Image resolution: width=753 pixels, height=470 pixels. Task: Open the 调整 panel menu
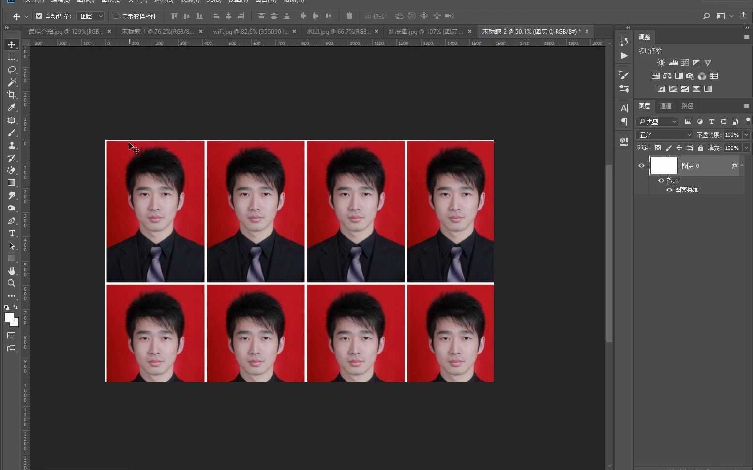(746, 37)
